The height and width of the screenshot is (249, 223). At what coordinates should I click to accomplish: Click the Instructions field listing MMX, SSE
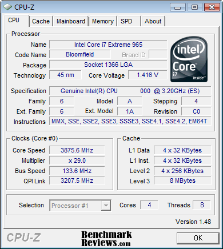pos(130,121)
